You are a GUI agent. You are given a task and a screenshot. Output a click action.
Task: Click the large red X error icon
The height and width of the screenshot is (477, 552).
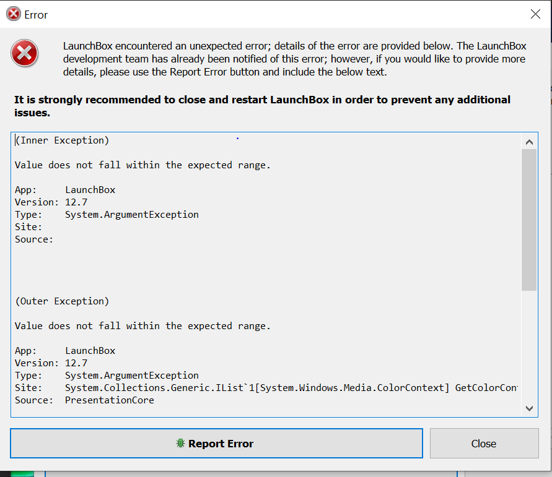[24, 53]
